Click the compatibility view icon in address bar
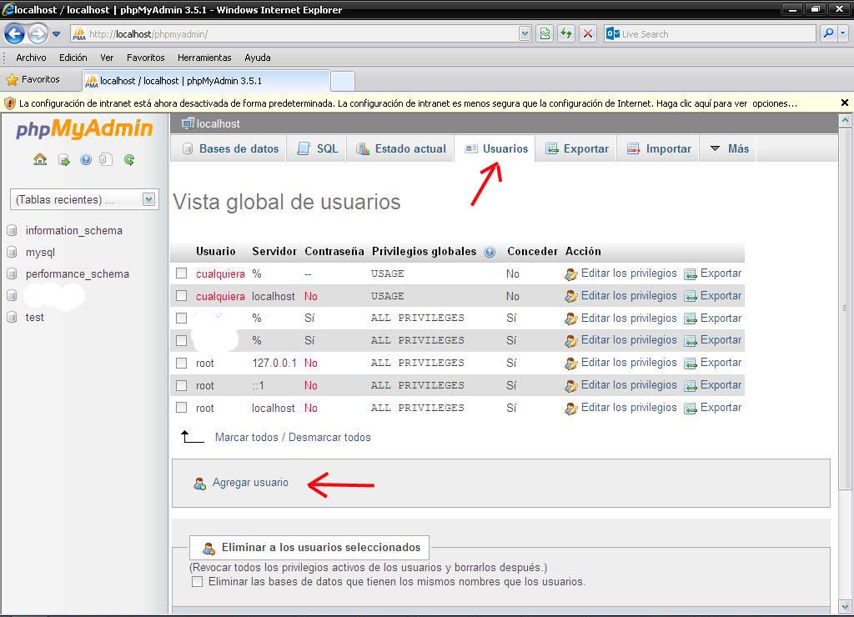The height and width of the screenshot is (617, 854). pos(545,33)
